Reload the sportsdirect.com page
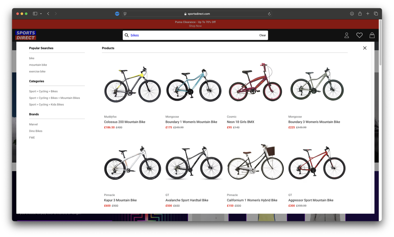 [269, 14]
